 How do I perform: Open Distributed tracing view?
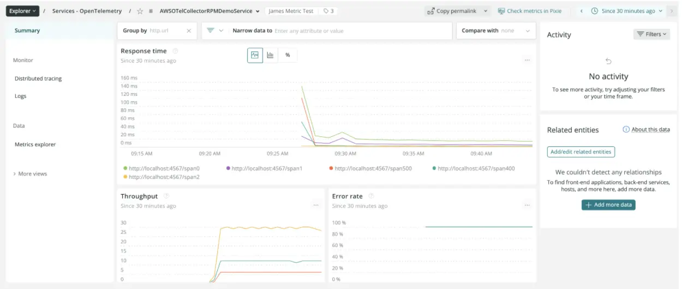pos(38,79)
